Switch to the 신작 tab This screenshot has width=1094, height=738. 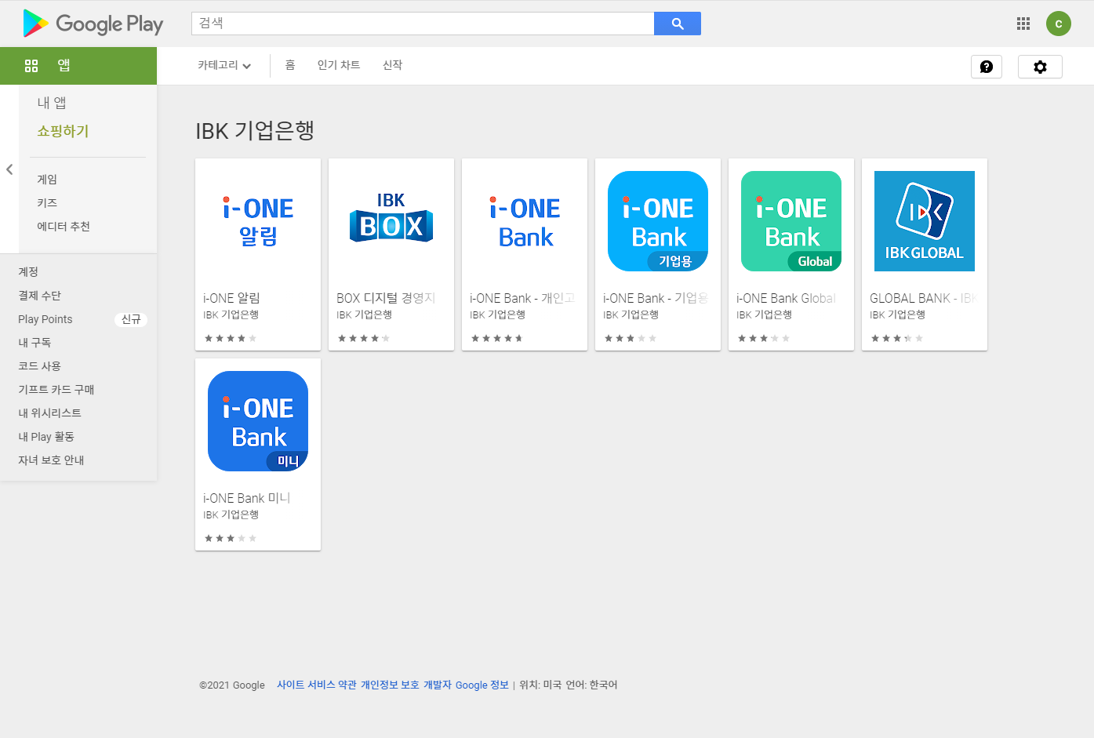pyautogui.click(x=393, y=65)
